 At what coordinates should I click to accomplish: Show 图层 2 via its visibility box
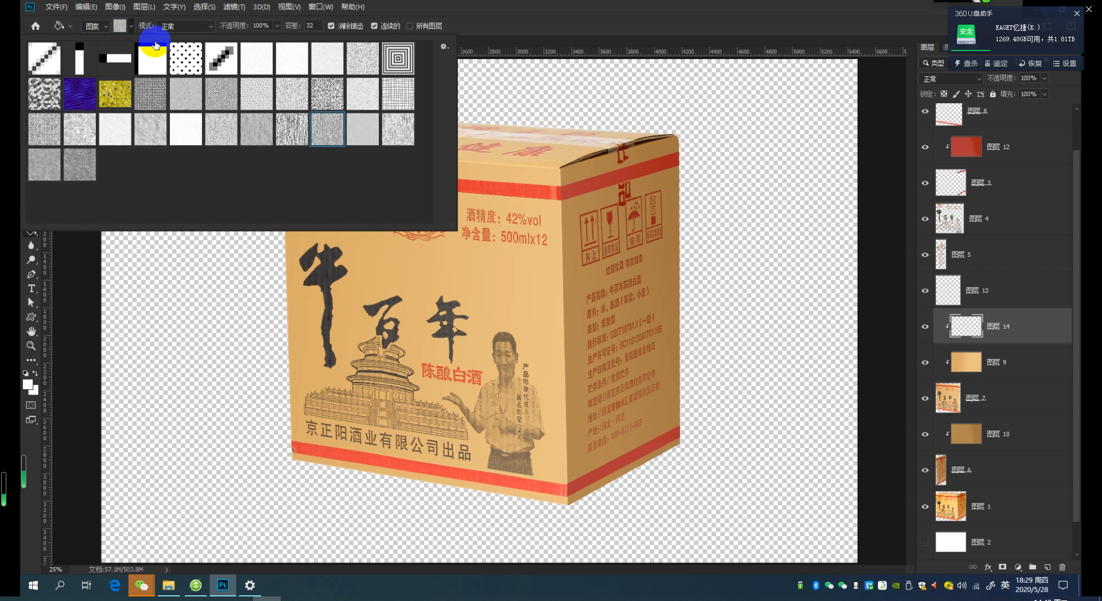point(925,542)
